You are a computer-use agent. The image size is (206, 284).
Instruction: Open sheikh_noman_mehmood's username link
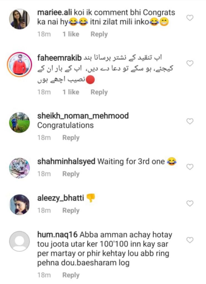(x=83, y=116)
